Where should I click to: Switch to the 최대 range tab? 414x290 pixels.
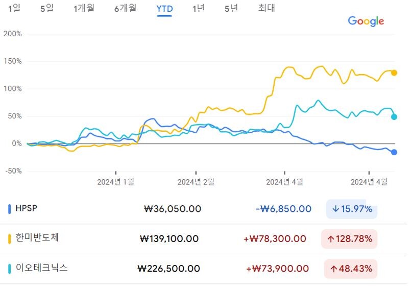pyautogui.click(x=266, y=8)
